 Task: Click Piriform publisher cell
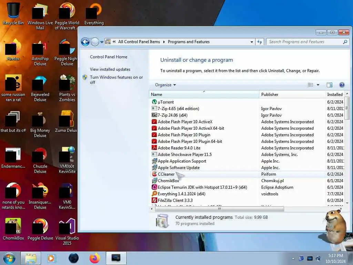[269, 174]
